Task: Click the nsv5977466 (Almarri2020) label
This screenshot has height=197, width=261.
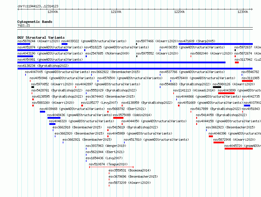Action: pos(157,41)
